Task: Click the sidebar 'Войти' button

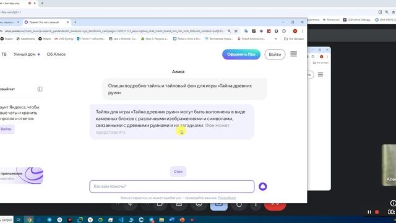Action: 6,129
